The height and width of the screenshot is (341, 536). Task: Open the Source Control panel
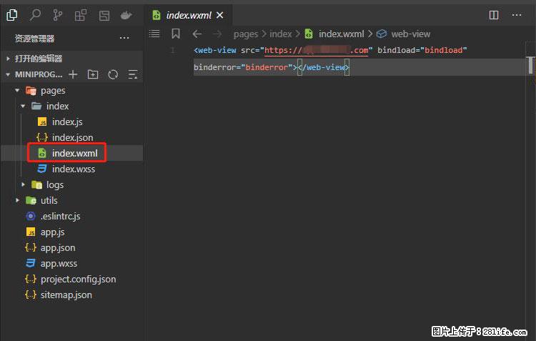58,14
